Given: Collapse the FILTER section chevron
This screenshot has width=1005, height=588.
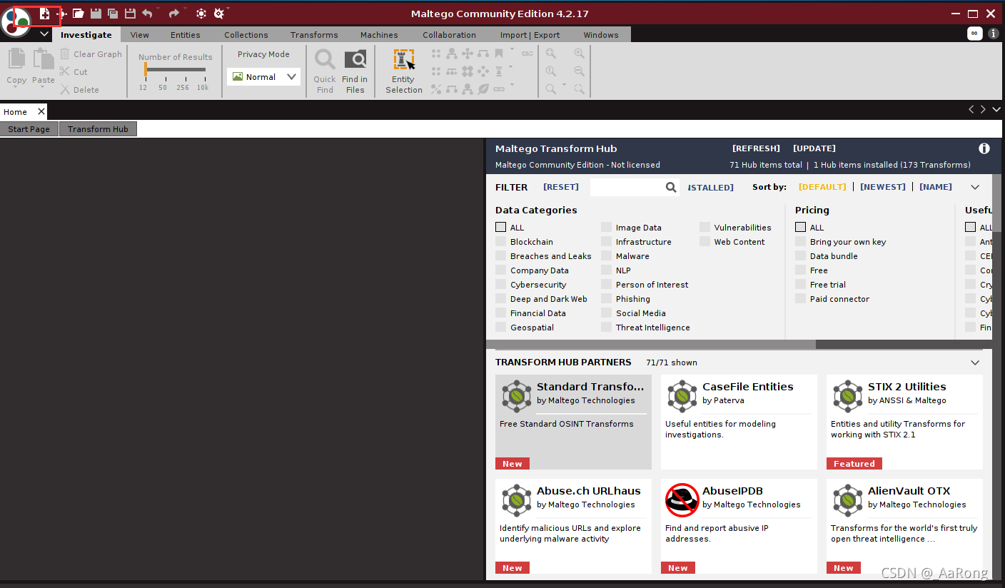Looking at the screenshot, I should (x=975, y=187).
